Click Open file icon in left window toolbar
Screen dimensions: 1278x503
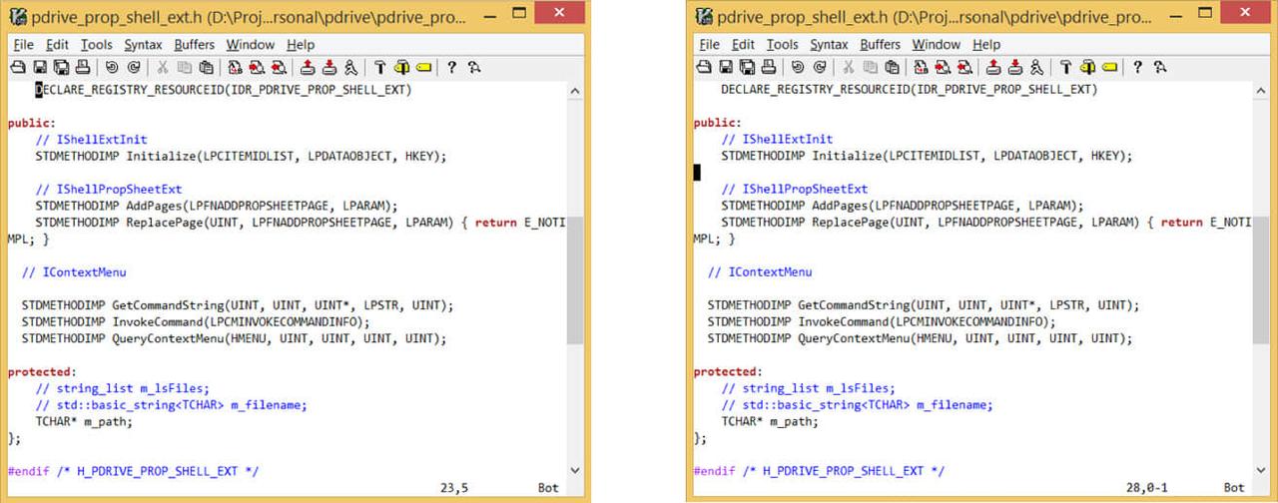tap(18, 68)
